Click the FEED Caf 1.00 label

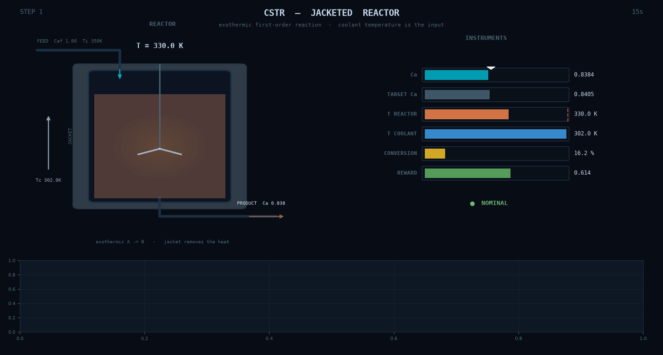tap(57, 41)
